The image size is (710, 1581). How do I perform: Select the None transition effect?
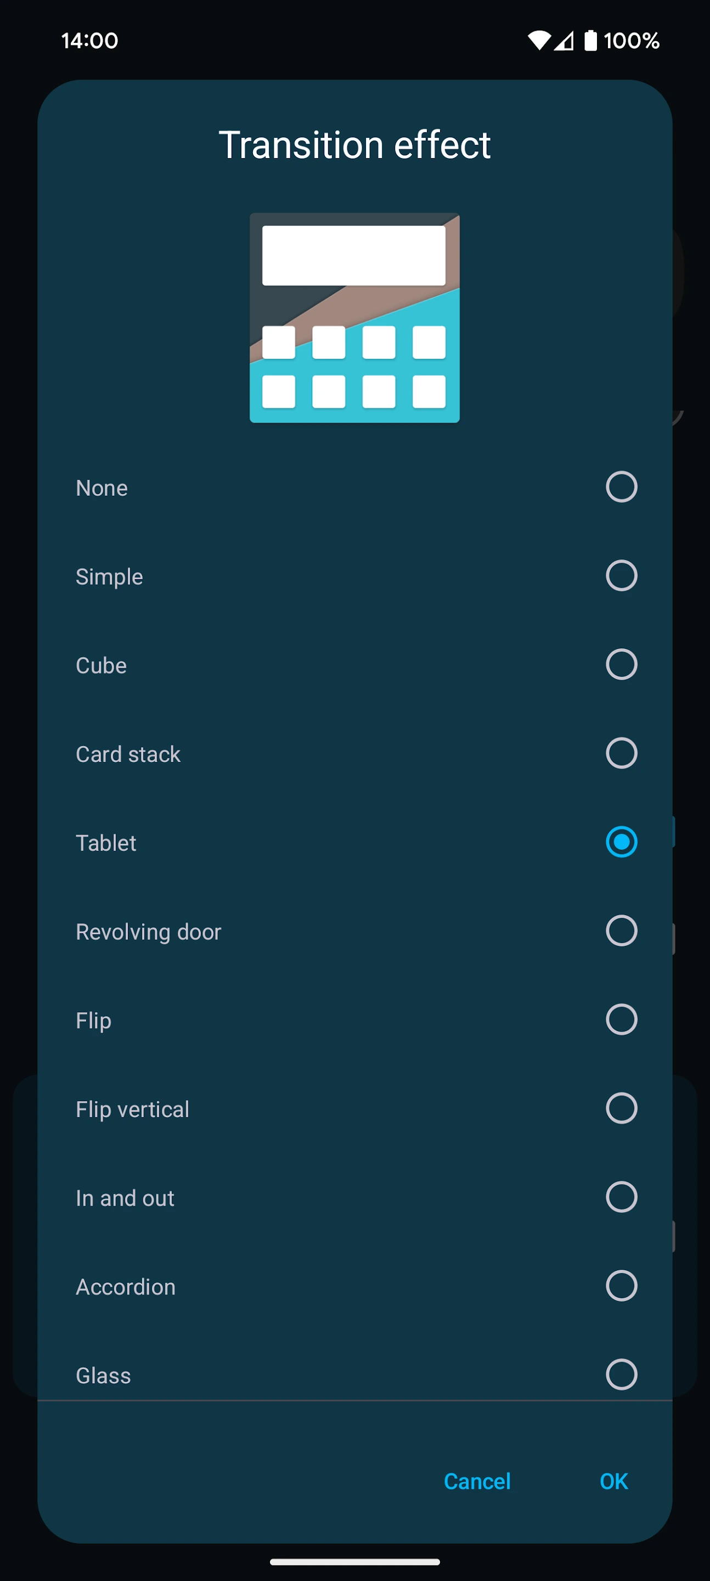pos(622,487)
